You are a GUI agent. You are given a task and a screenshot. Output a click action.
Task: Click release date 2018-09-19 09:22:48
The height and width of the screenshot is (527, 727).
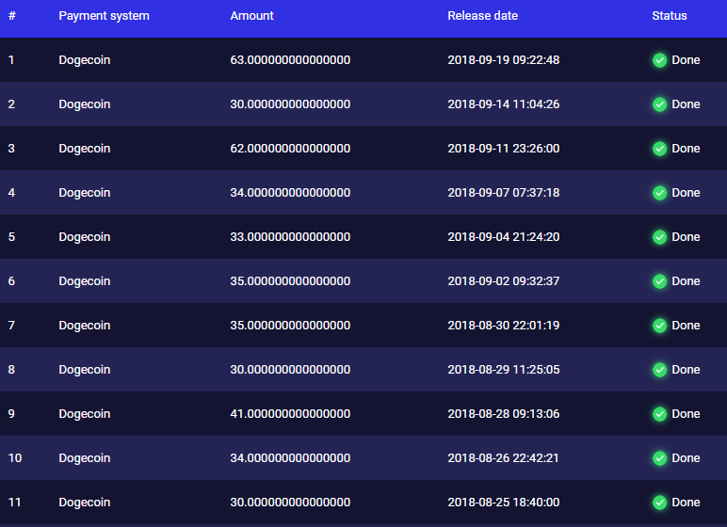tap(504, 60)
